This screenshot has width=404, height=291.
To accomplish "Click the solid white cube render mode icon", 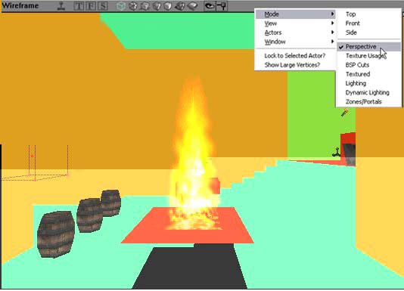I will coord(168,6).
